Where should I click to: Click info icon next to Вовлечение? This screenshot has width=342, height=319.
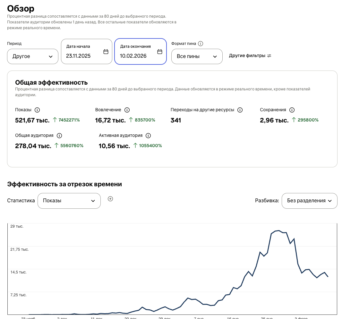(x=127, y=110)
